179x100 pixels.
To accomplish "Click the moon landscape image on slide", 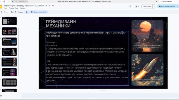I will (147, 36).
